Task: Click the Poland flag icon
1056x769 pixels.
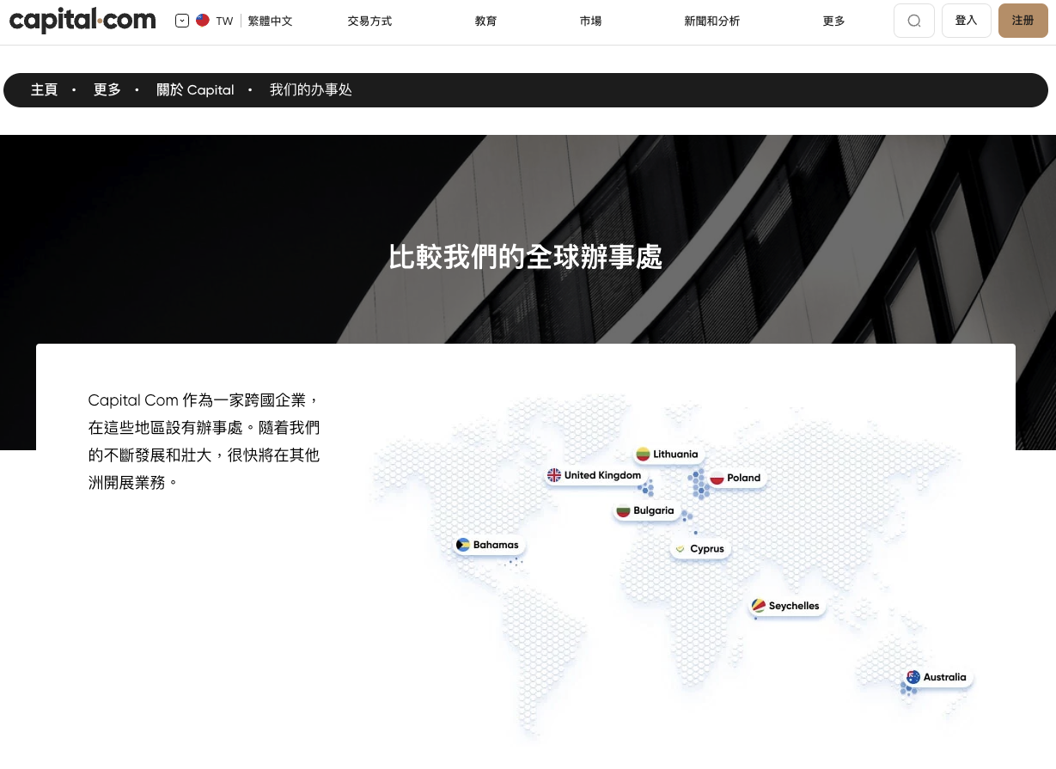Action: click(x=717, y=478)
